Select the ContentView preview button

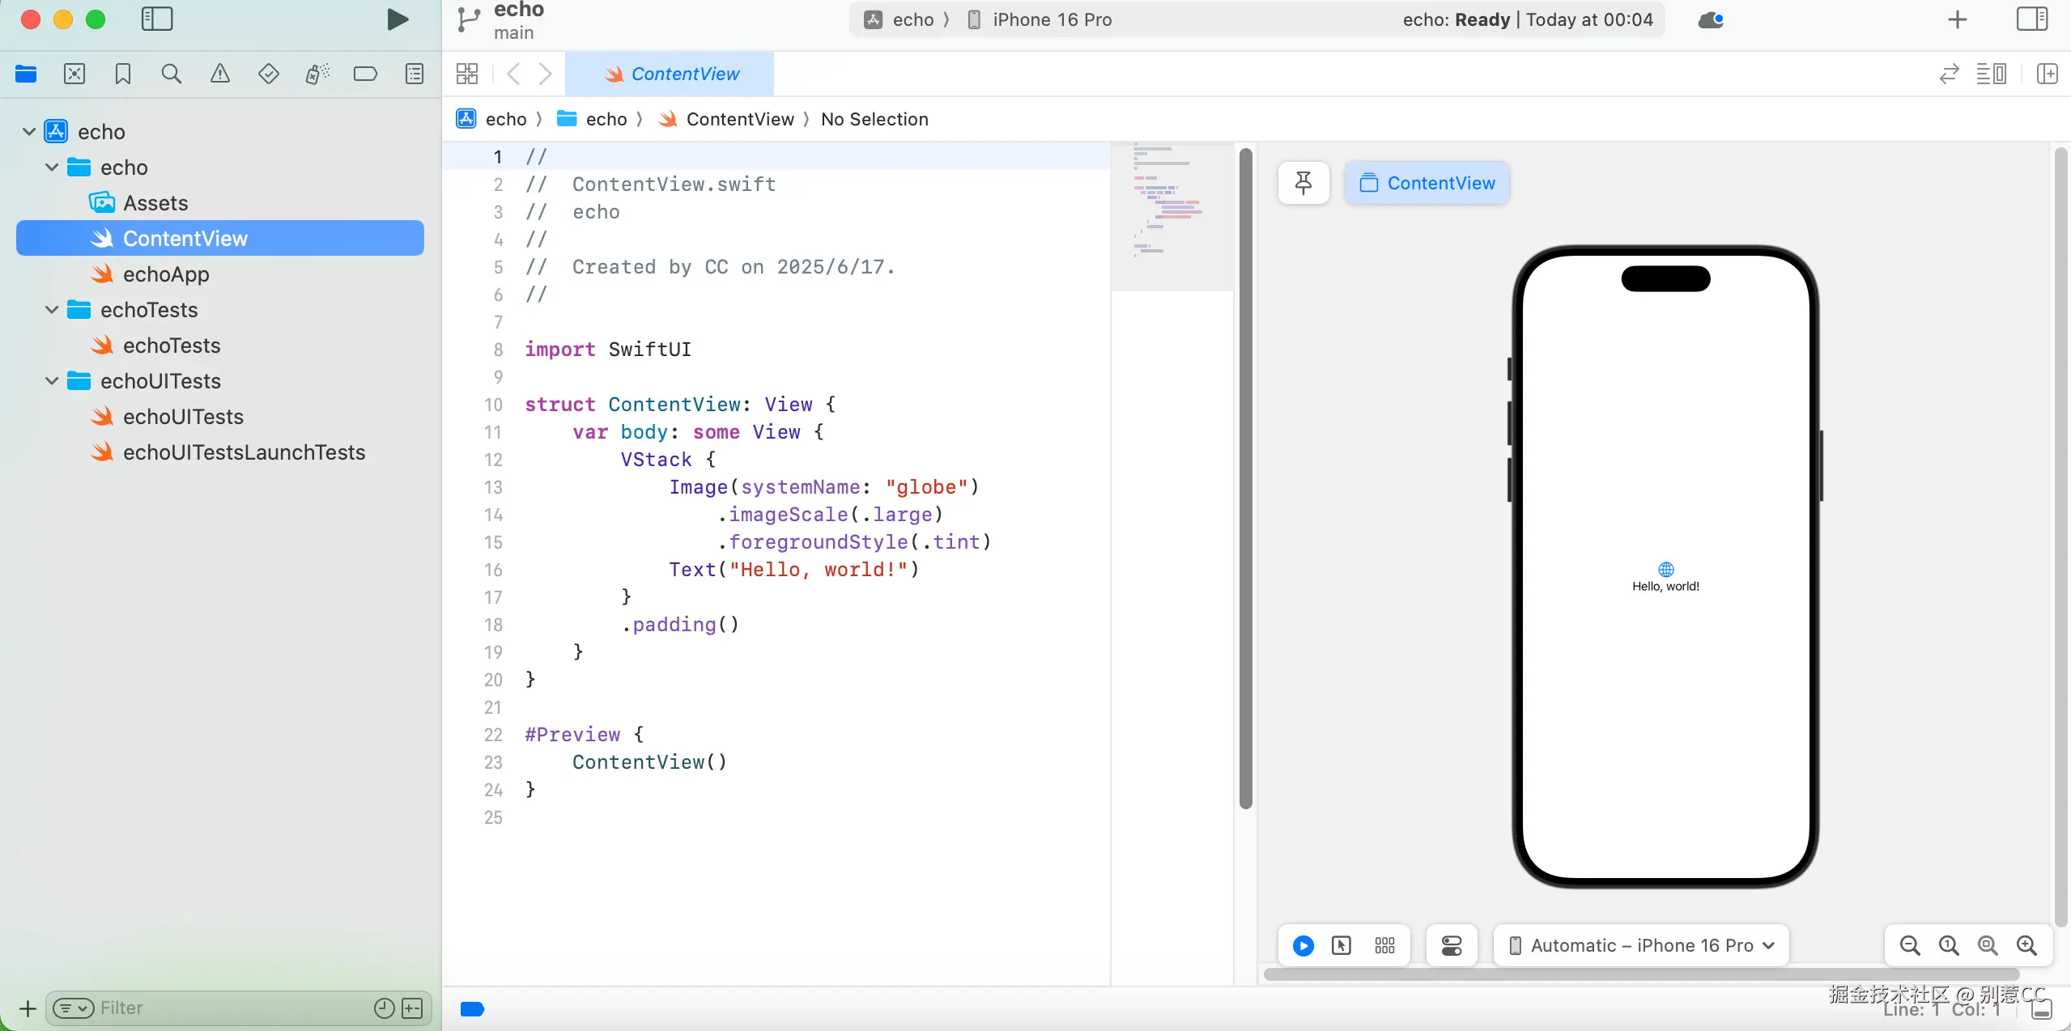(x=1427, y=183)
